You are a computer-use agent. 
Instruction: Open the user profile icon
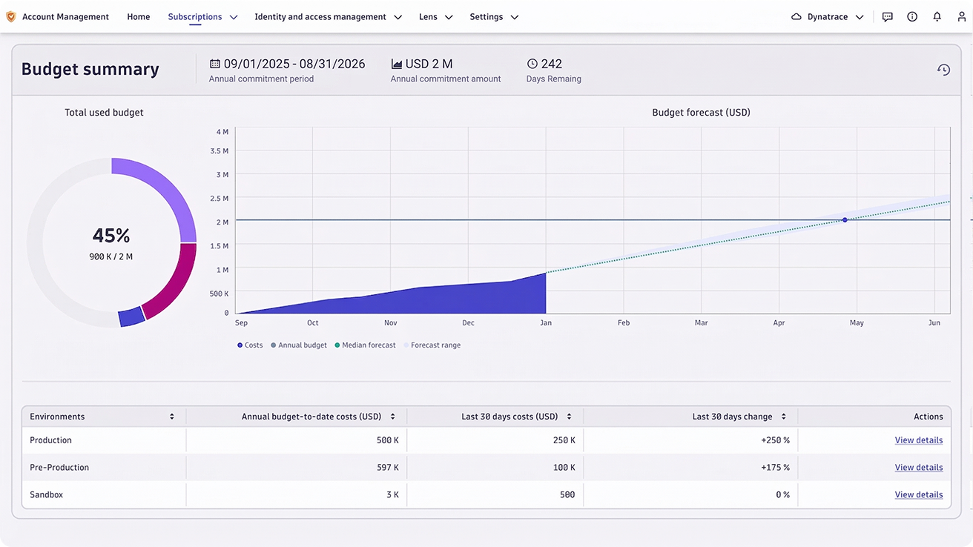point(962,16)
